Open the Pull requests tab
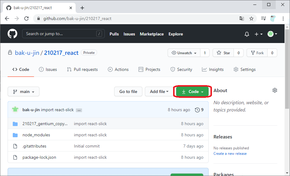290x176 pixels. click(x=82, y=70)
